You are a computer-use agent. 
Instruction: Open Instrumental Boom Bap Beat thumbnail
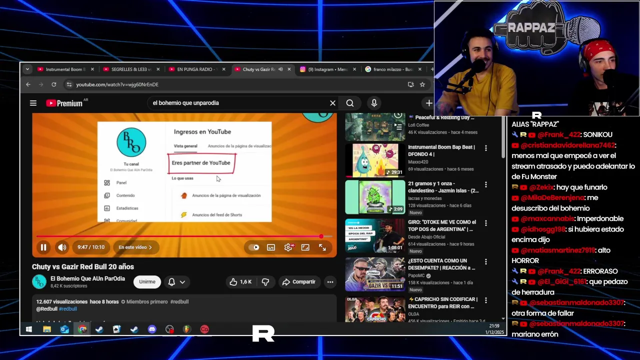375,160
